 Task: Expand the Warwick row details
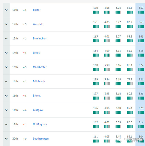(6, 24)
